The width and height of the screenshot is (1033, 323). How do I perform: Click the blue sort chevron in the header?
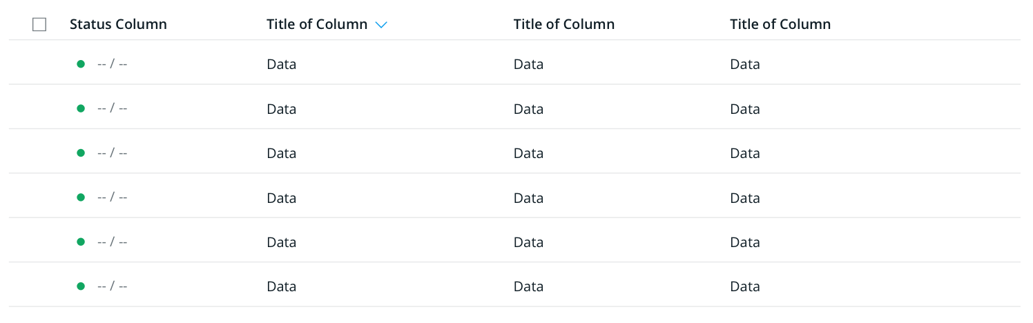tap(381, 25)
